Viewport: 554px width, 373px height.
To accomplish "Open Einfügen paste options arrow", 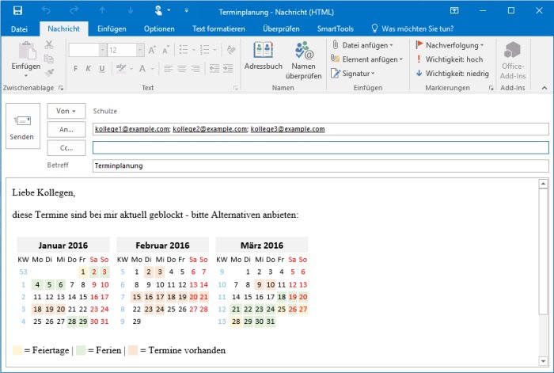I will (x=26, y=75).
